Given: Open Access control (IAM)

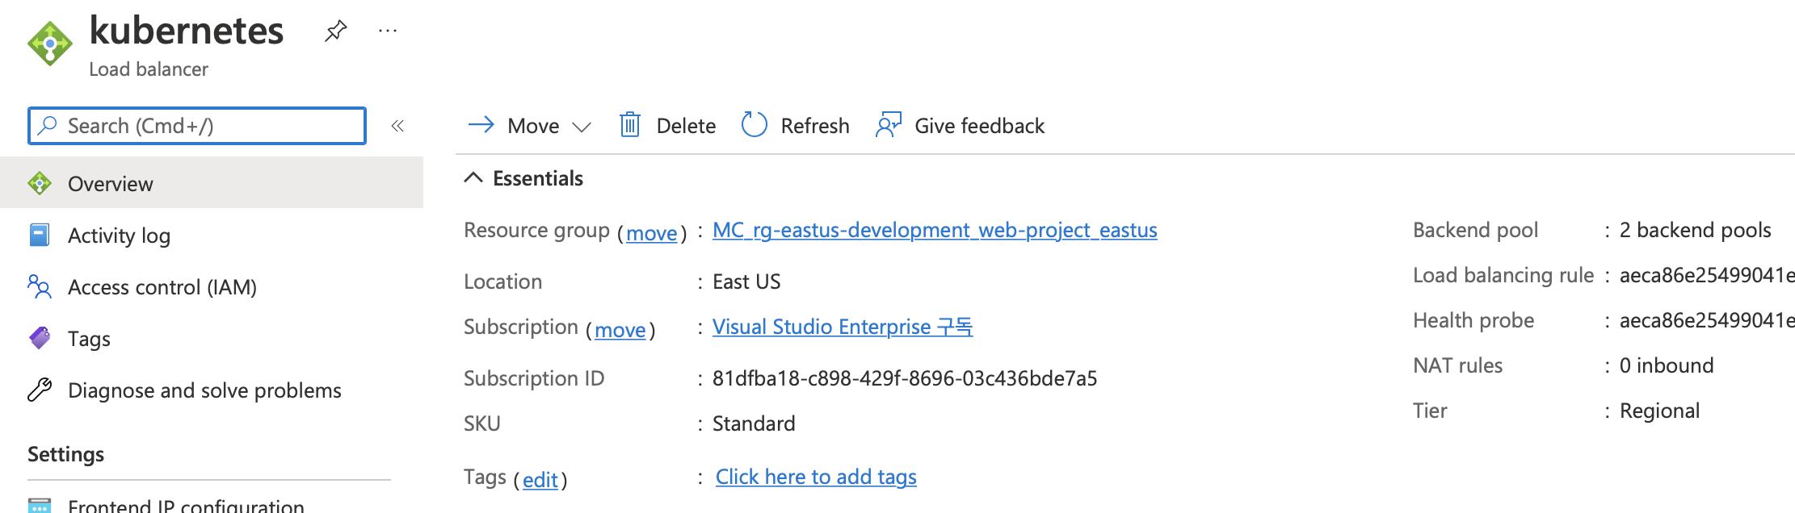Looking at the screenshot, I should pos(212,286).
